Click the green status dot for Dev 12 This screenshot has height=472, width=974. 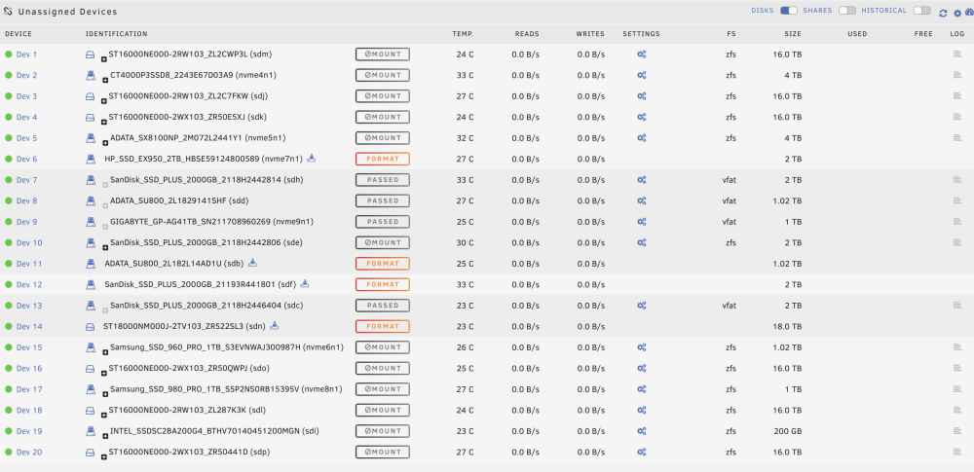[9, 284]
